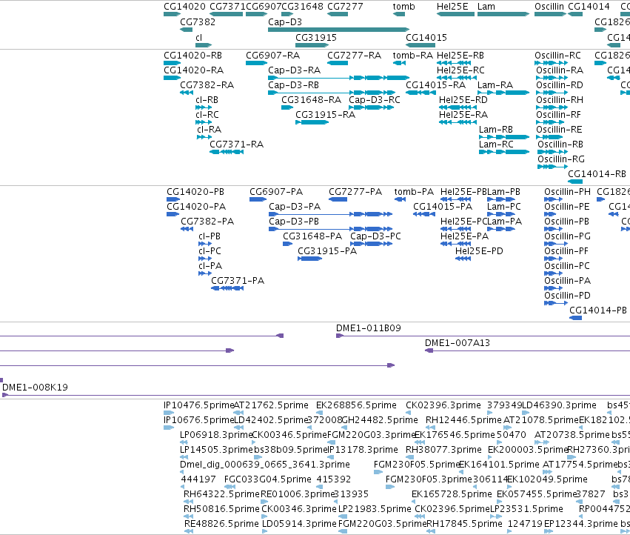Click the CG14015 gene label
This screenshot has width=630, height=535.
tap(426, 37)
